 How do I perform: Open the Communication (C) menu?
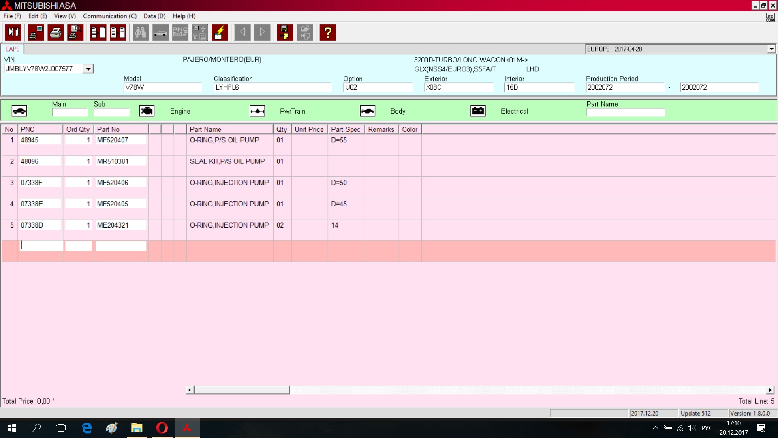[x=109, y=16]
